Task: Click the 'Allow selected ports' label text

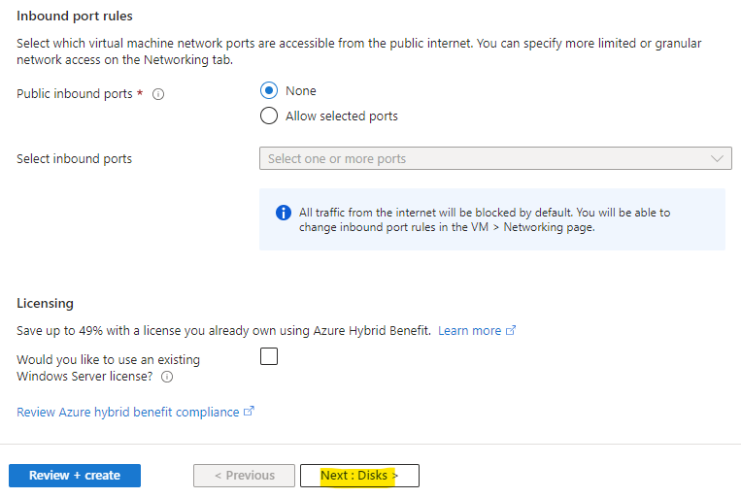Action: (x=342, y=116)
